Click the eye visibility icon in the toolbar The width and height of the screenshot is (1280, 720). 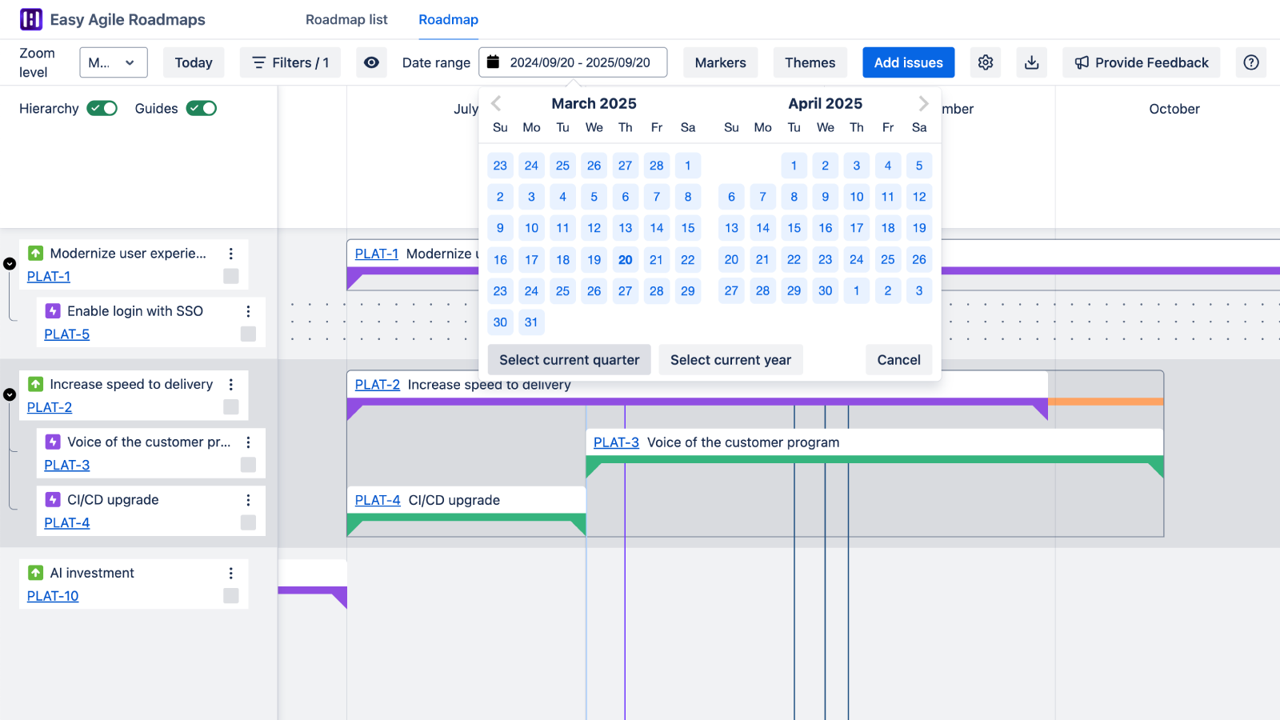371,62
